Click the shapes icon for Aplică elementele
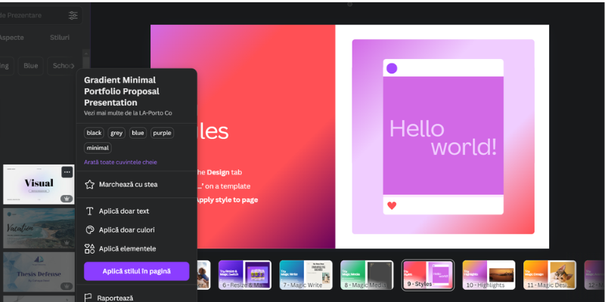This screenshot has height=302, width=605. click(90, 248)
